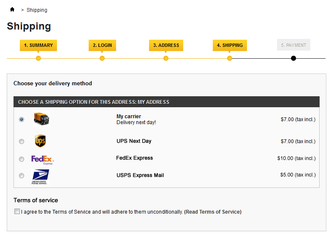Click the black Payment progress dot
Viewport: 331px width, 236px height.
click(293, 58)
